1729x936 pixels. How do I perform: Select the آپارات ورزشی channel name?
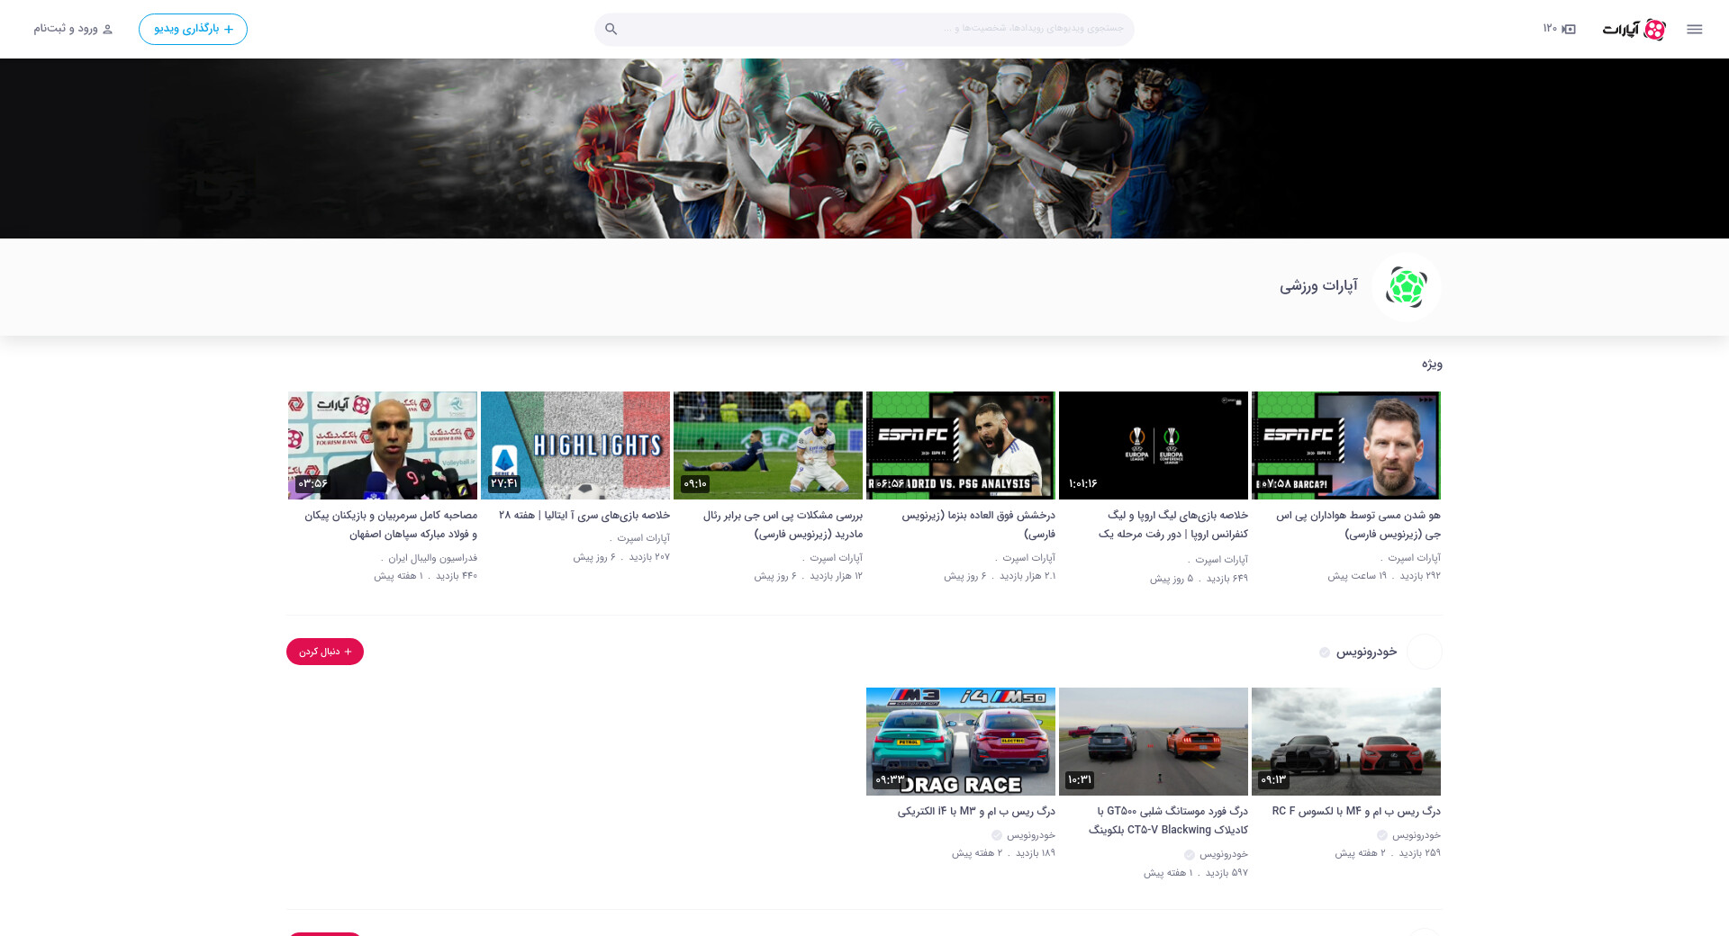pyautogui.click(x=1318, y=286)
